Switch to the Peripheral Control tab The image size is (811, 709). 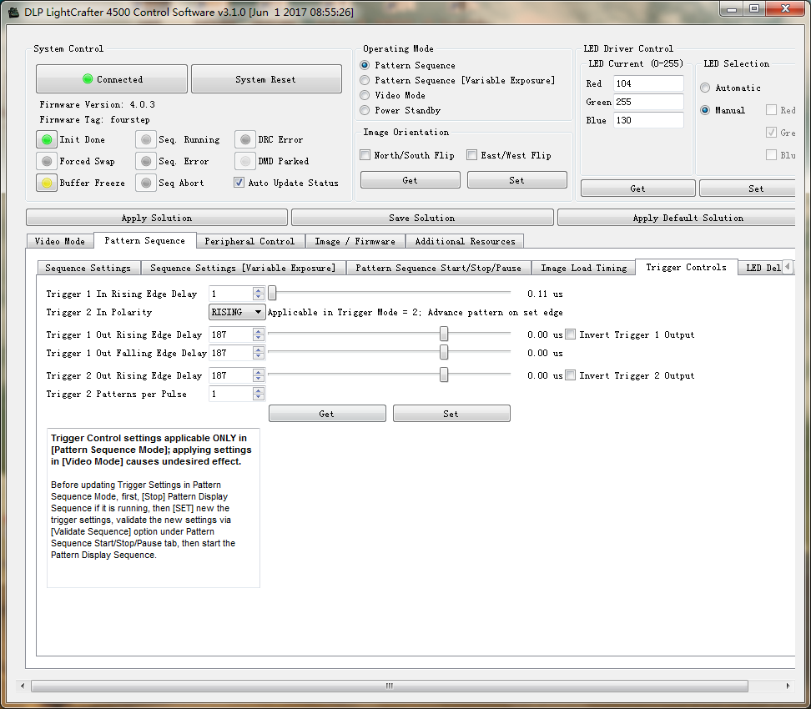tap(249, 241)
